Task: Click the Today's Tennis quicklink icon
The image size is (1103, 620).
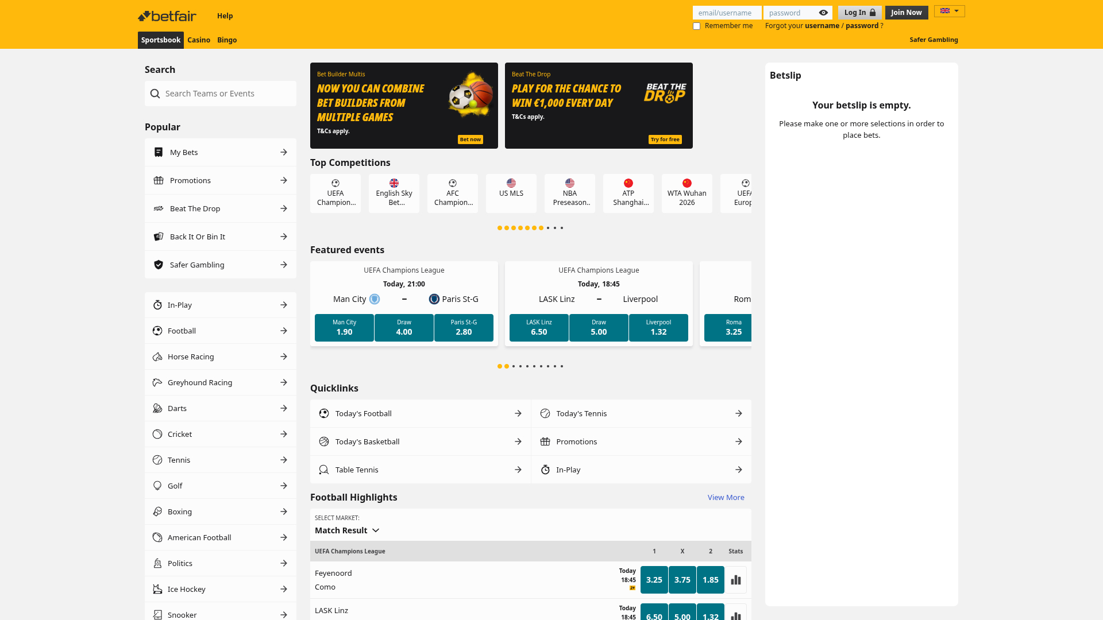Action: coord(545,413)
